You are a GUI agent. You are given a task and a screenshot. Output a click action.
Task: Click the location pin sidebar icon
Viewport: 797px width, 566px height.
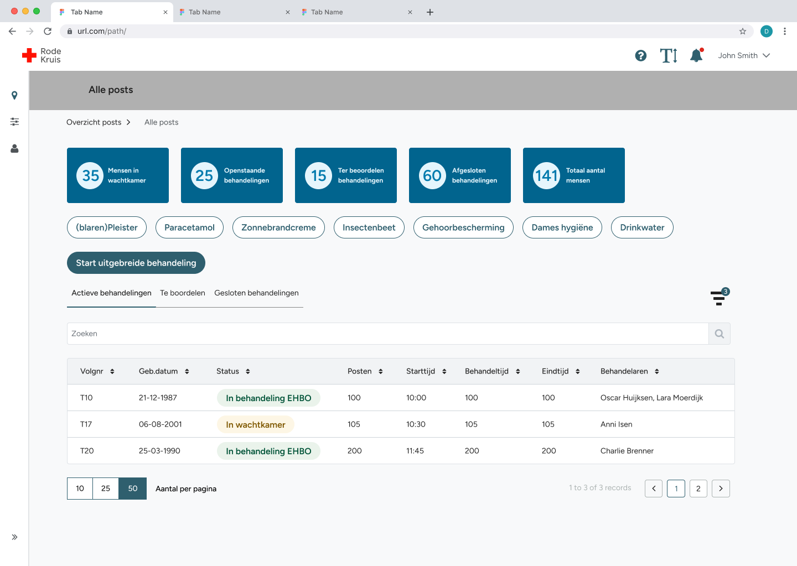pyautogui.click(x=14, y=95)
